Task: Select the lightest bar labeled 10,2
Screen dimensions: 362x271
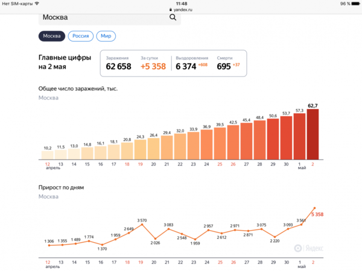Action: (48, 155)
